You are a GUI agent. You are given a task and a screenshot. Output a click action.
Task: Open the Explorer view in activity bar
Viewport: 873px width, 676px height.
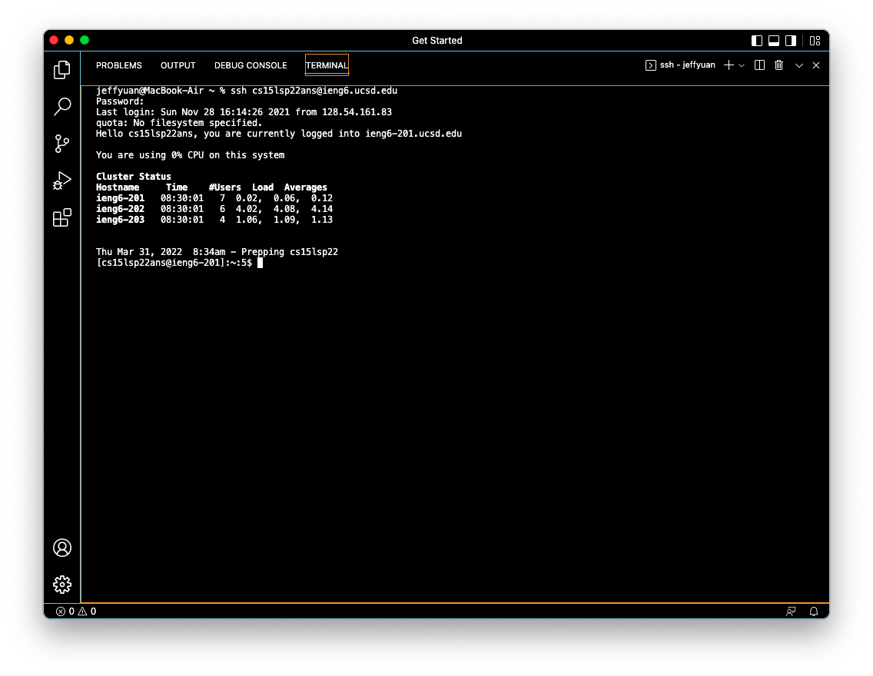point(61,70)
